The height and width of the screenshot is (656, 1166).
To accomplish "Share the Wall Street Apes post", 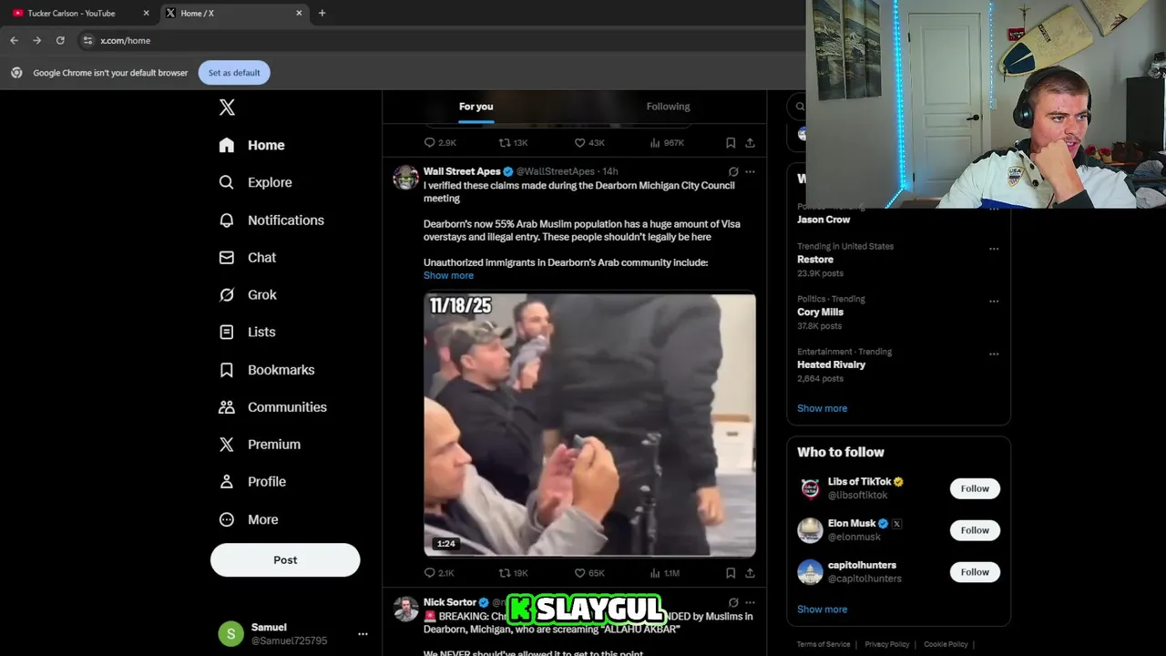I will 750,573.
